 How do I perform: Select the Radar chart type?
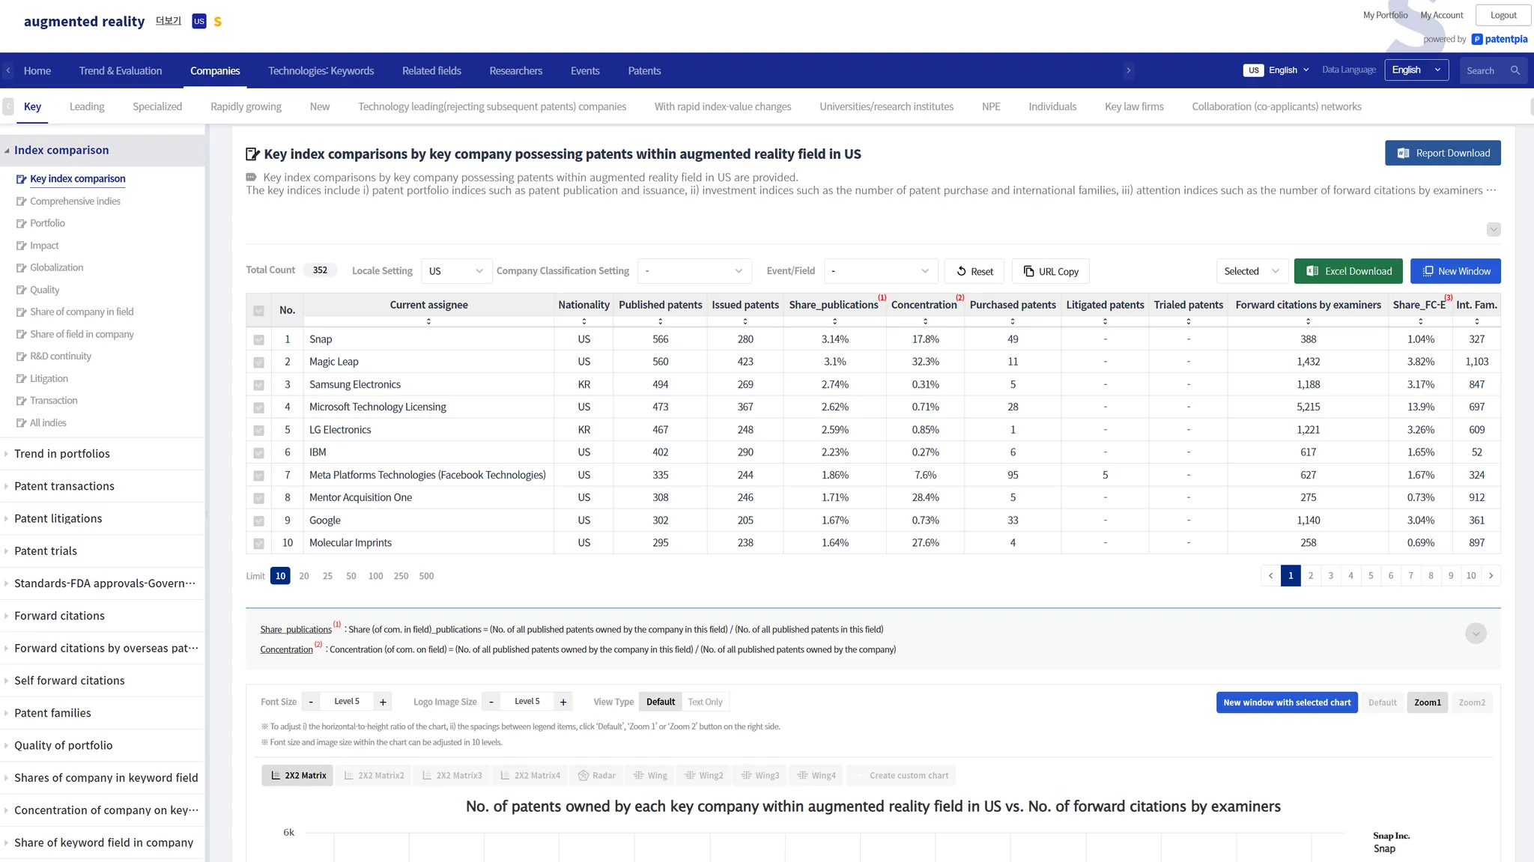tap(596, 775)
